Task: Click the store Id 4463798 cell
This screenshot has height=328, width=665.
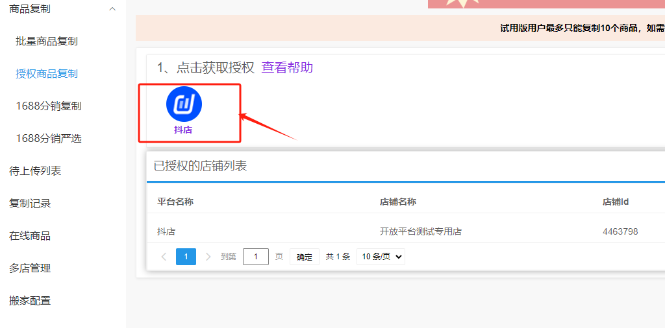Action: click(620, 231)
